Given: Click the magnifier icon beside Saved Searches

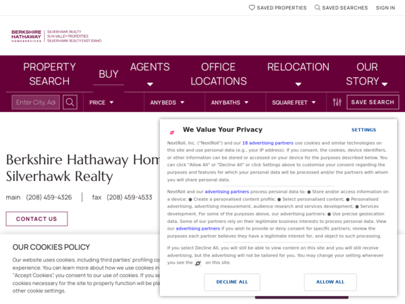Looking at the screenshot, I should [317, 7].
